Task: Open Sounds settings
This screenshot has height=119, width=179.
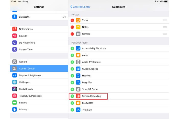Action: tap(39, 36)
